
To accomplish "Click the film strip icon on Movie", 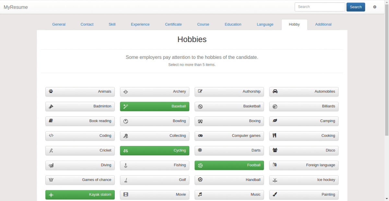I will [x=126, y=195].
